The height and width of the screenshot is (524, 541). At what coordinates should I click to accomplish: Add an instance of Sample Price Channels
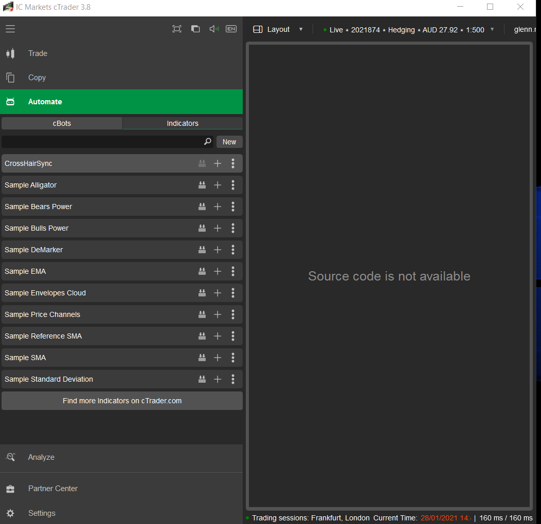coord(218,314)
